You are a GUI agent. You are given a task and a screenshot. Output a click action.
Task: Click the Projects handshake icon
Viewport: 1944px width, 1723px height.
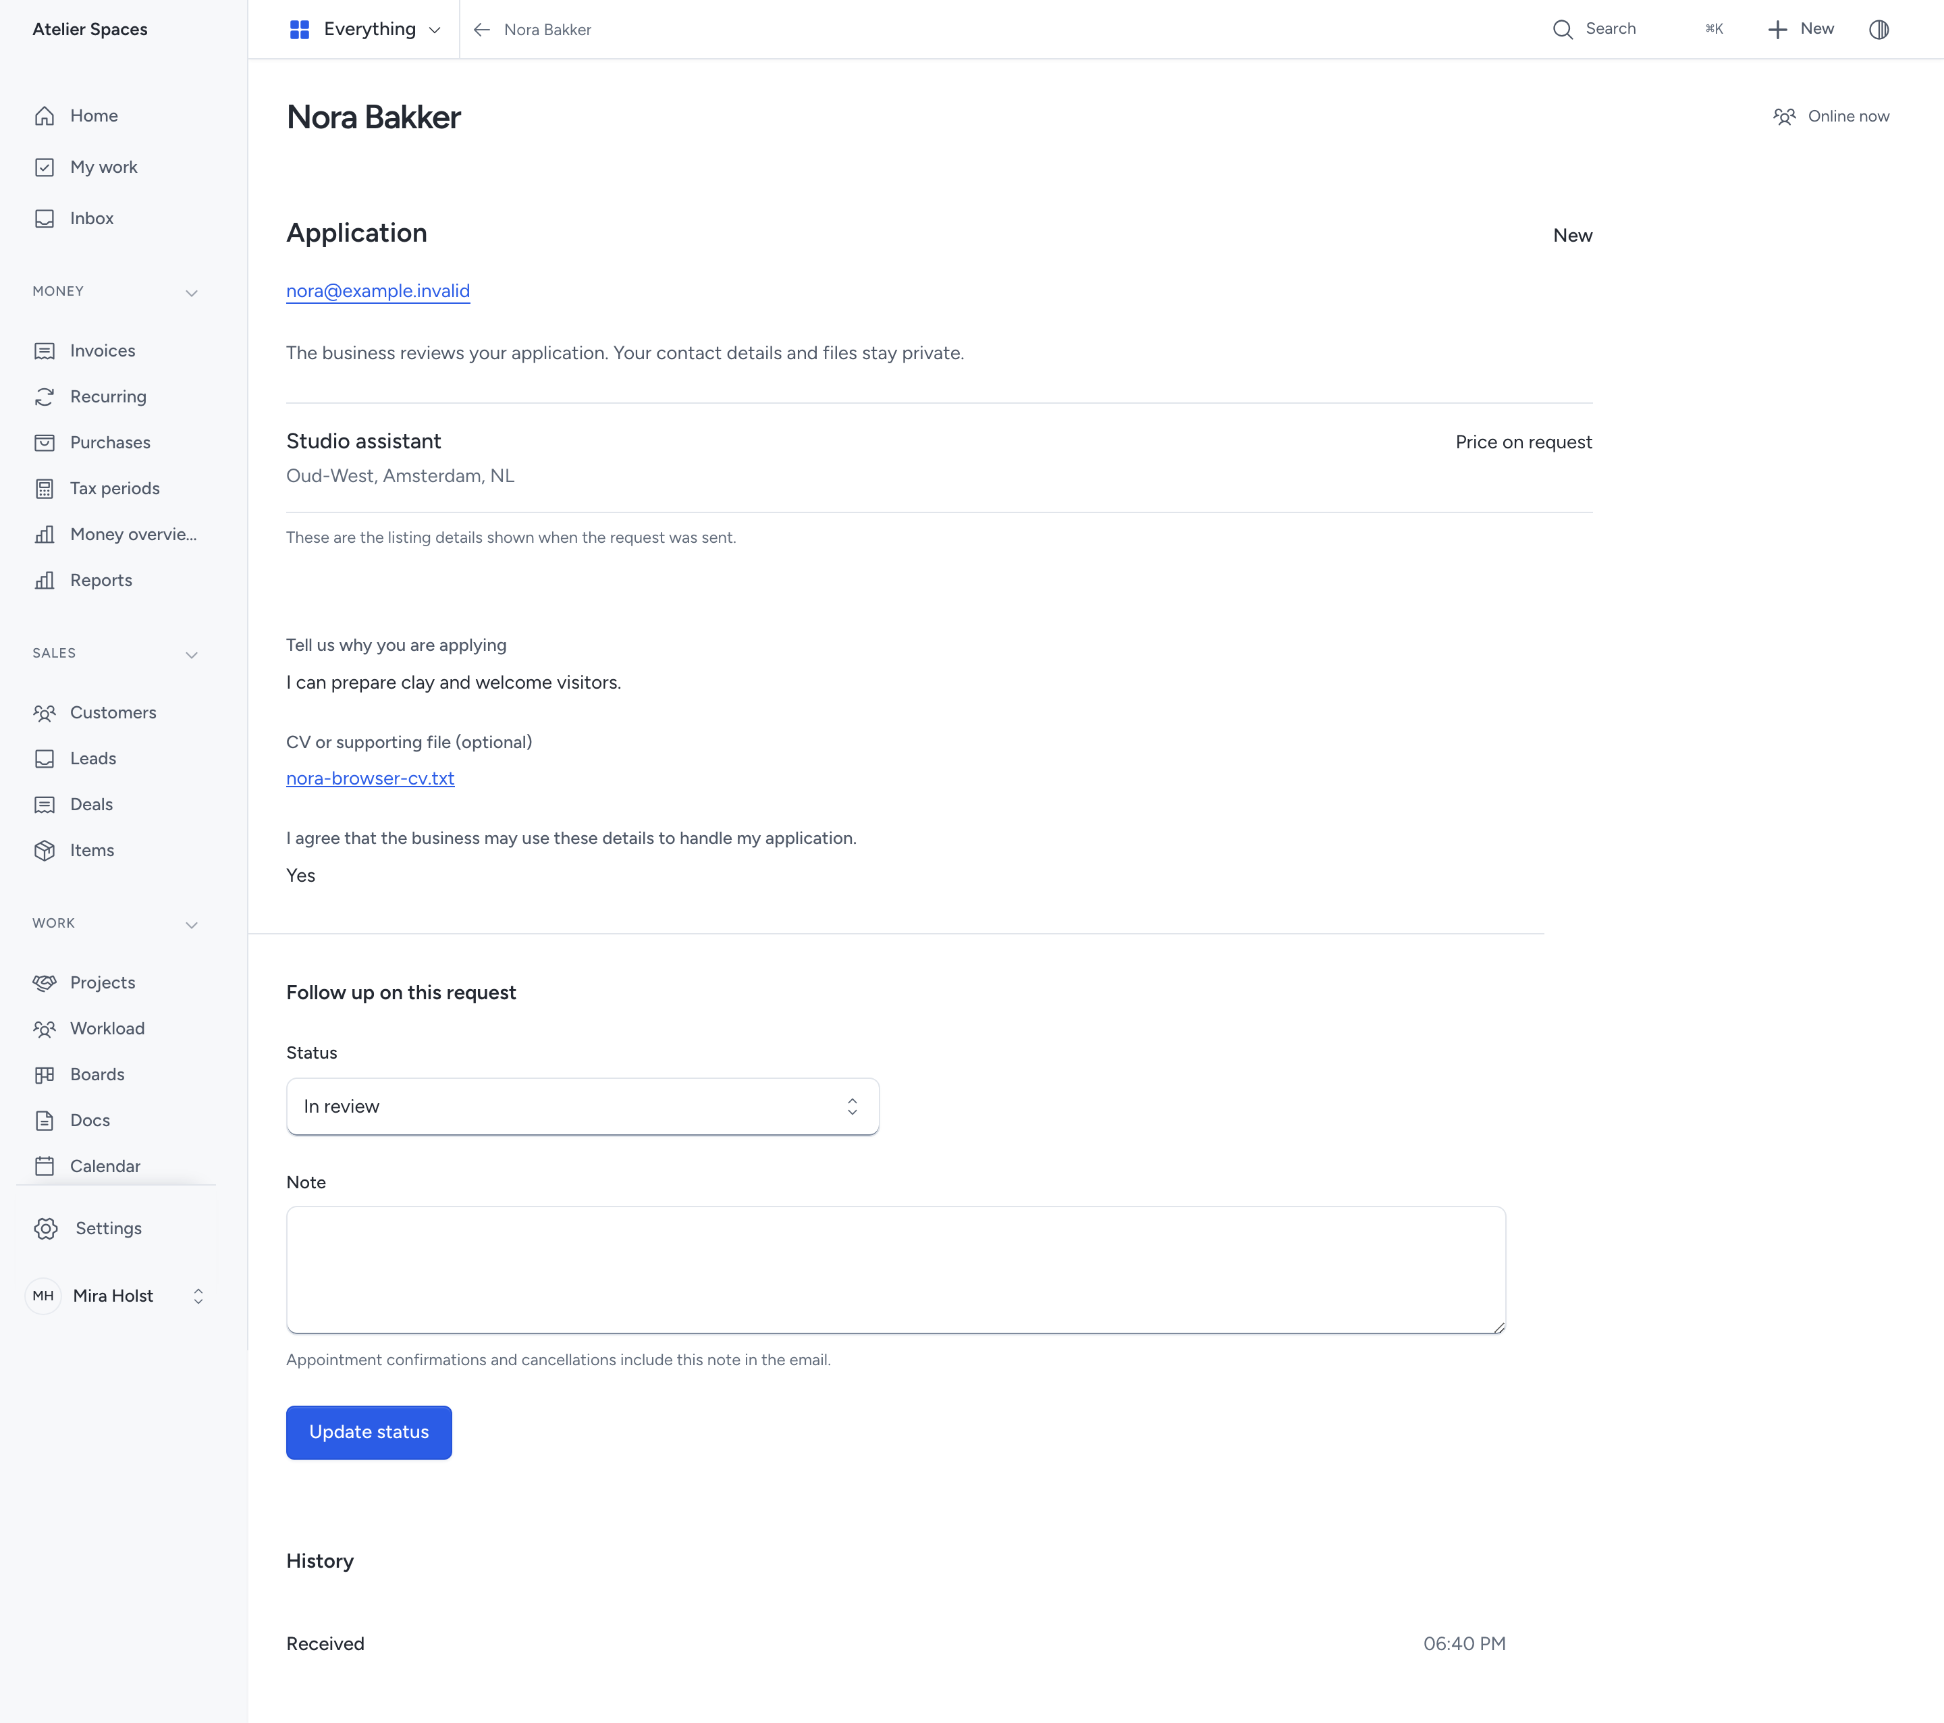click(x=45, y=983)
